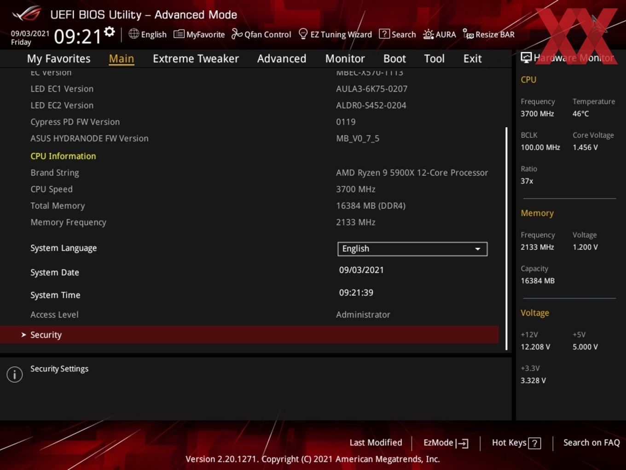Click the Total Memory label
Viewport: 626px width, 470px height.
click(58, 206)
